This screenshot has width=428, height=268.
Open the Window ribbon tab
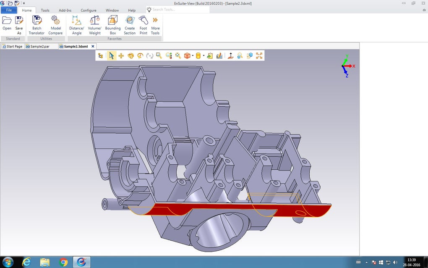pos(112,11)
